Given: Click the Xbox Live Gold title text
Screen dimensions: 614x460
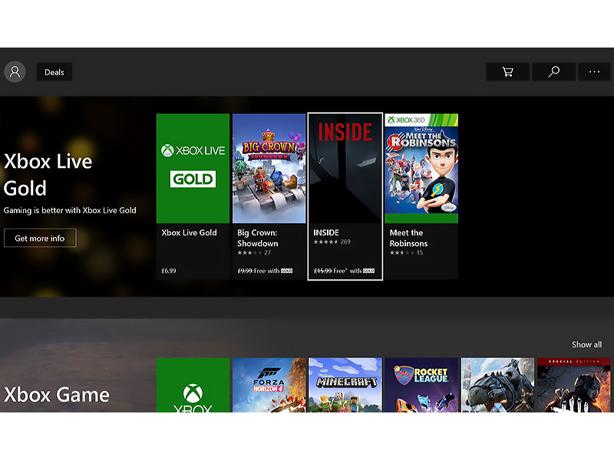Looking at the screenshot, I should point(189,233).
